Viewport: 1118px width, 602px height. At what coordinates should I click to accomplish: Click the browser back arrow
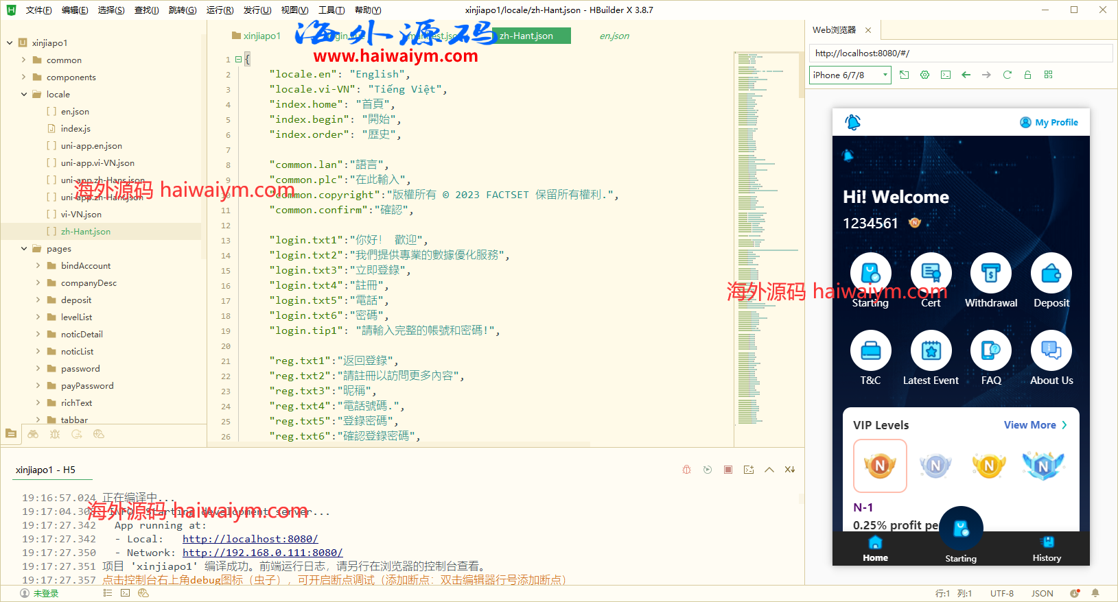click(x=966, y=75)
